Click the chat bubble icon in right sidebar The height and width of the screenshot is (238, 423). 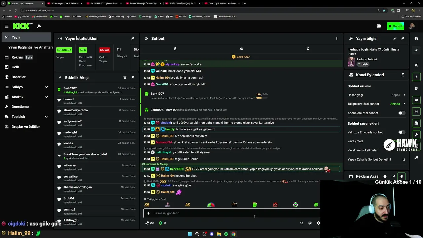click(416, 100)
